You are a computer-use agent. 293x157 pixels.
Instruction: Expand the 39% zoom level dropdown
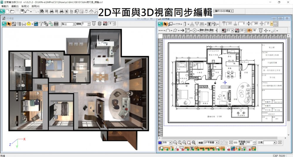[x=170, y=142]
